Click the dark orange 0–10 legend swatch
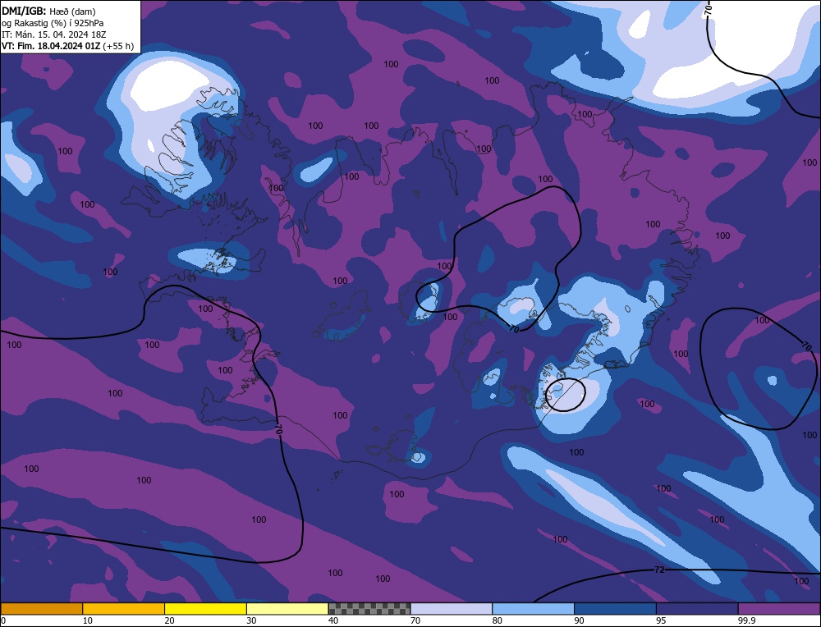This screenshot has width=821, height=627. pyautogui.click(x=41, y=608)
